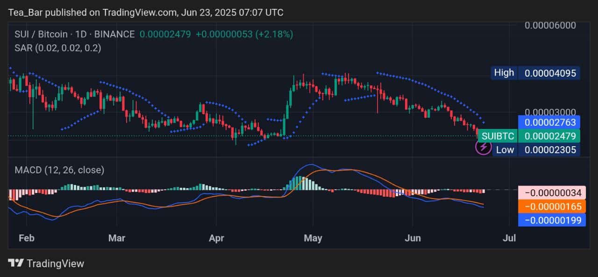Click the purple lightning bolt icon

click(x=483, y=148)
